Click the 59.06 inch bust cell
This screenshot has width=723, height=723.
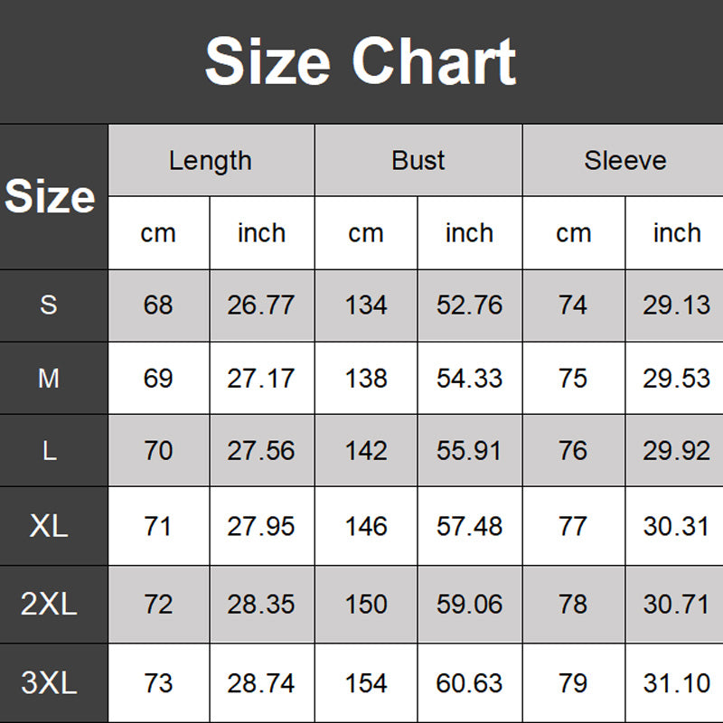click(469, 604)
